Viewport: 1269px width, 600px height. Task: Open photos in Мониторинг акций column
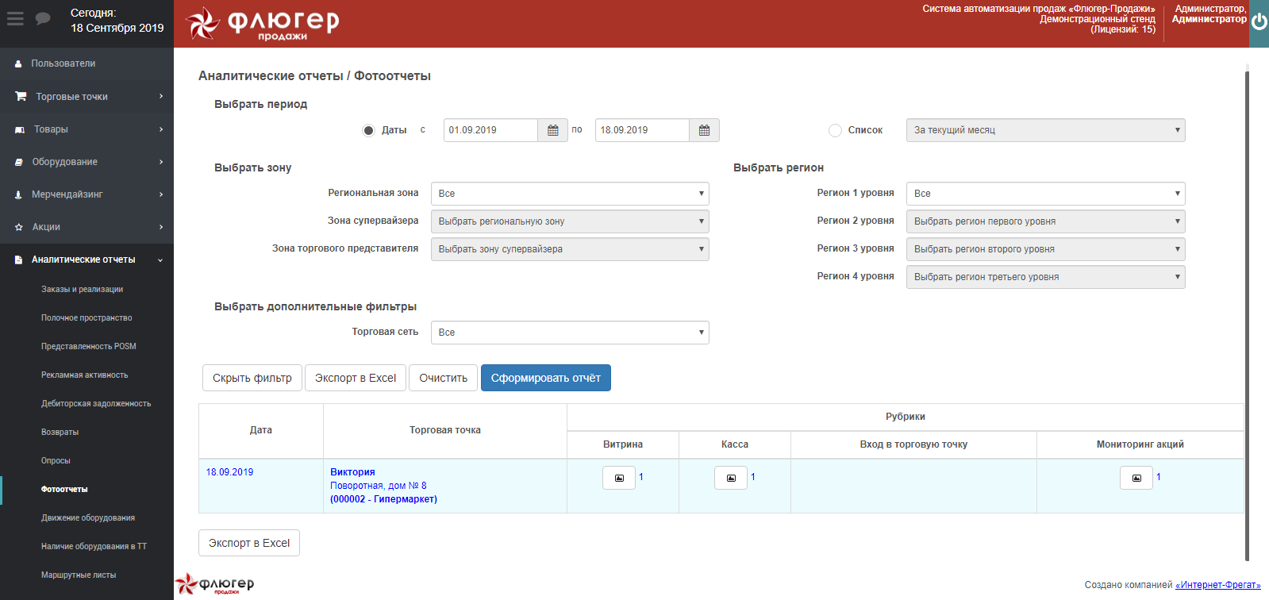pyautogui.click(x=1136, y=478)
